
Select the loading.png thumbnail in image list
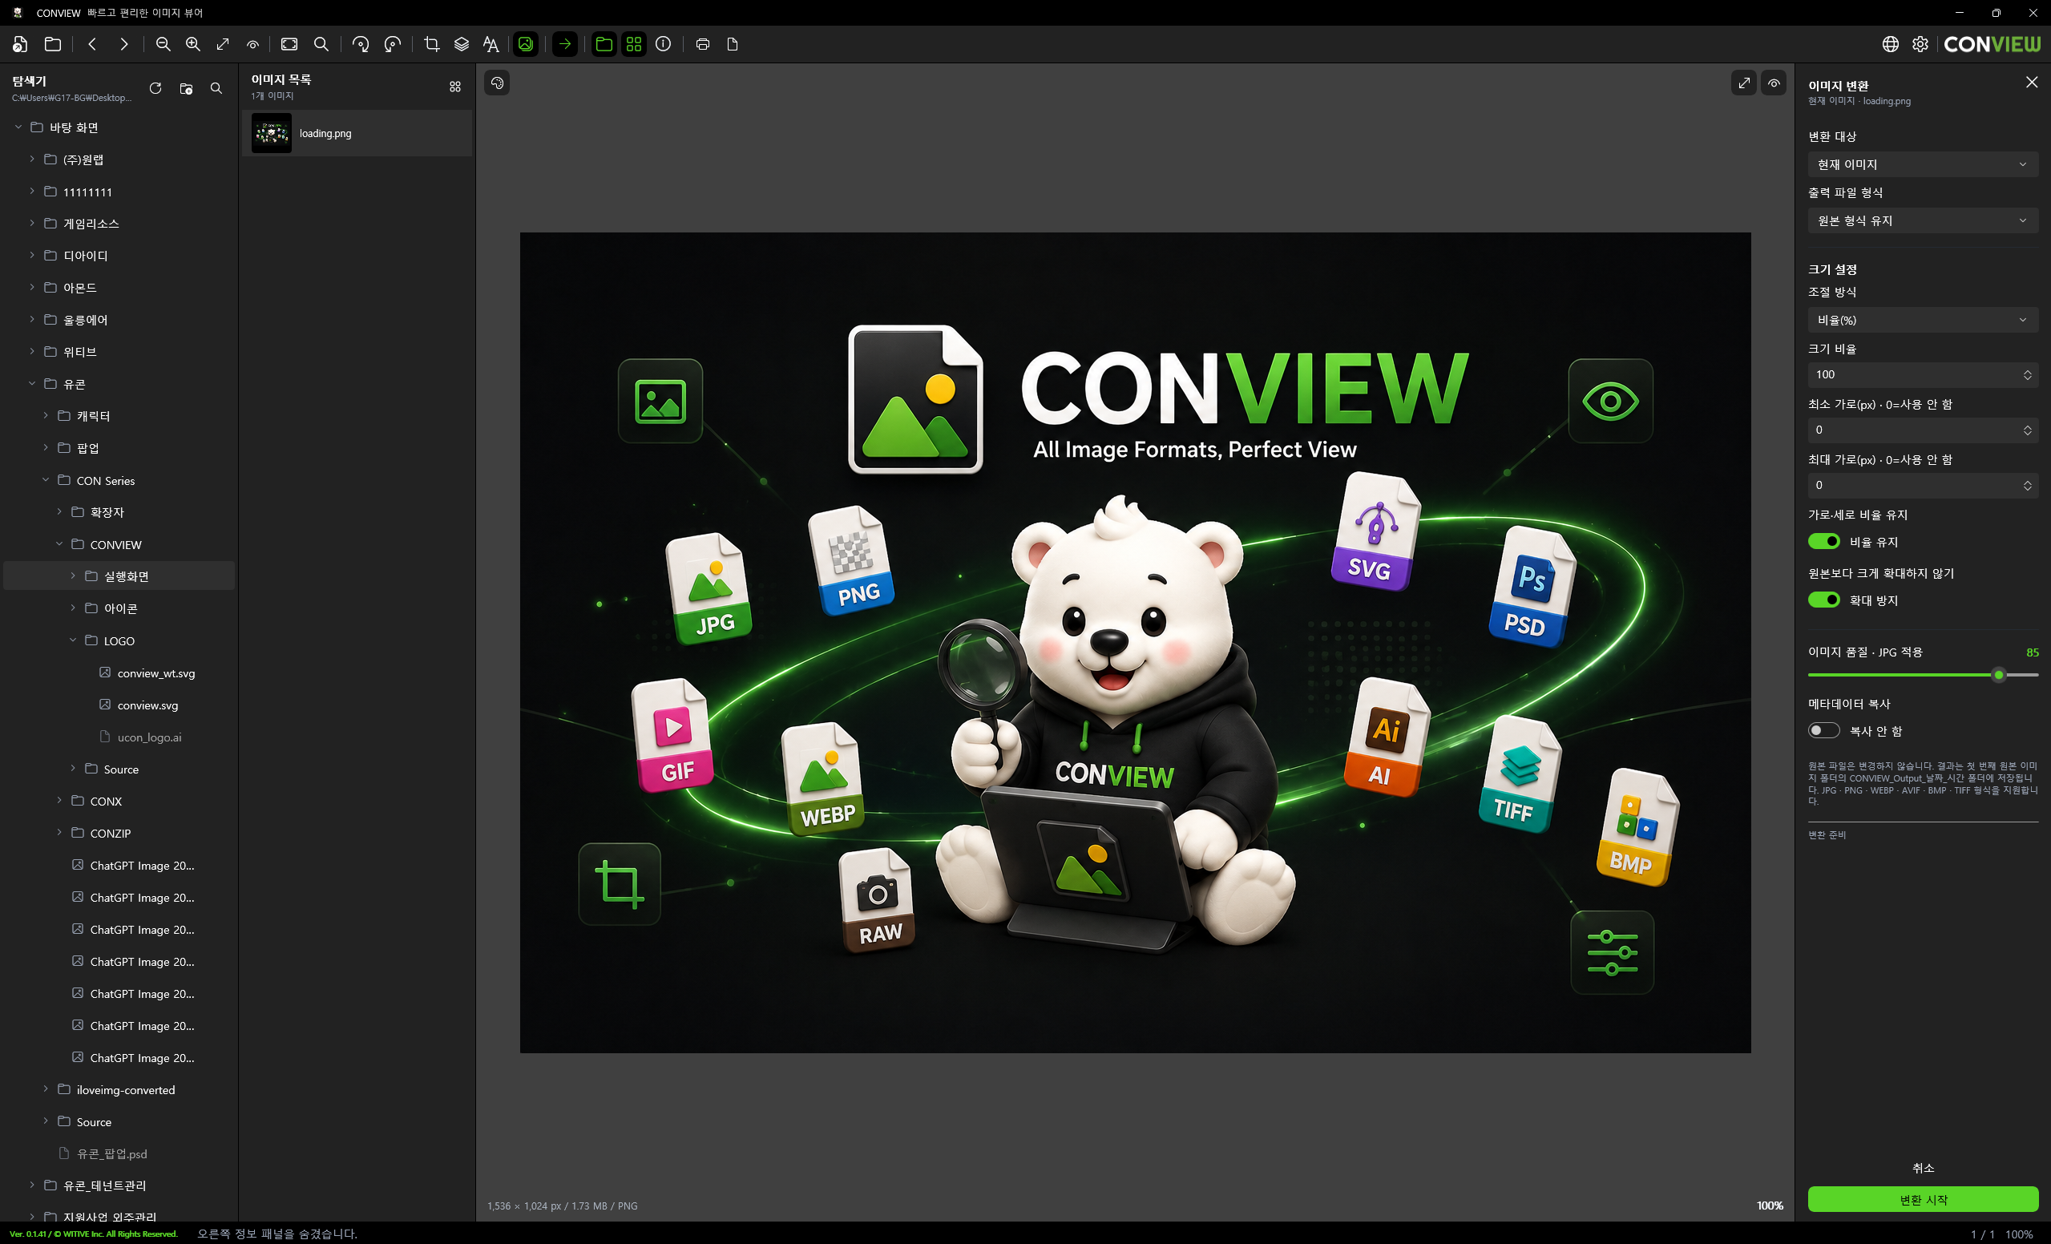tap(272, 133)
